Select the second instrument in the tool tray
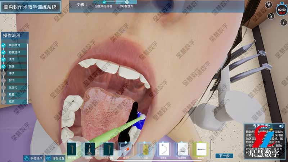Viewport: 288px width, 162px height. pyautogui.click(x=89, y=149)
